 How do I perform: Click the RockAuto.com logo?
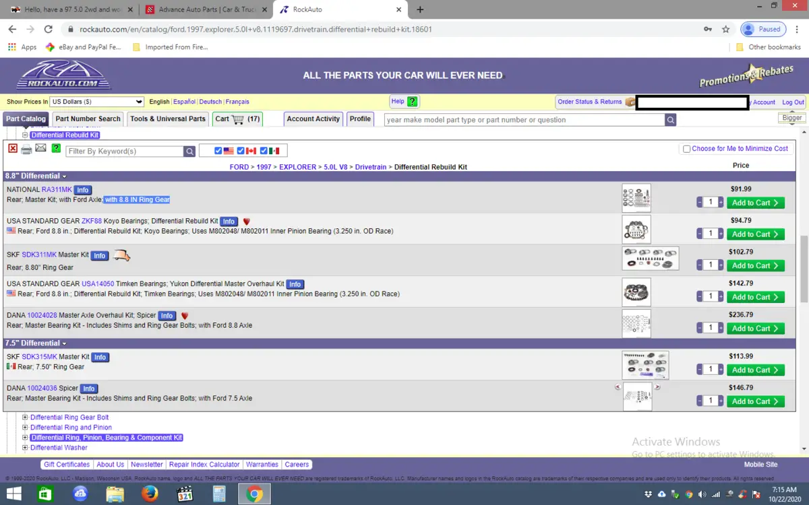click(x=65, y=75)
